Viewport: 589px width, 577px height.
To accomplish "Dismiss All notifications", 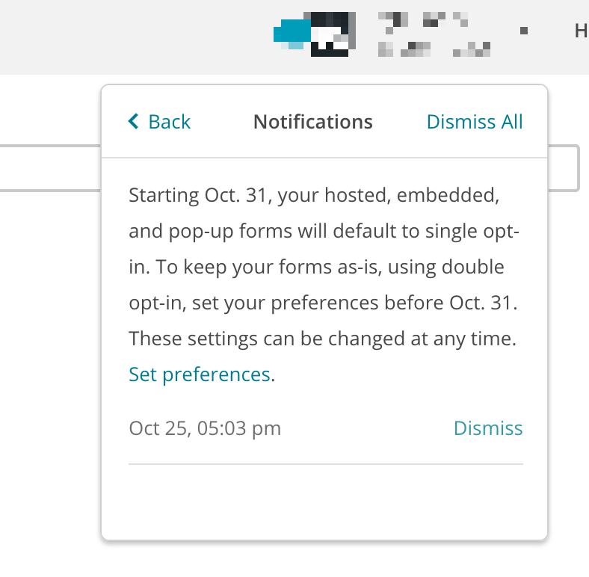I will (x=475, y=122).
